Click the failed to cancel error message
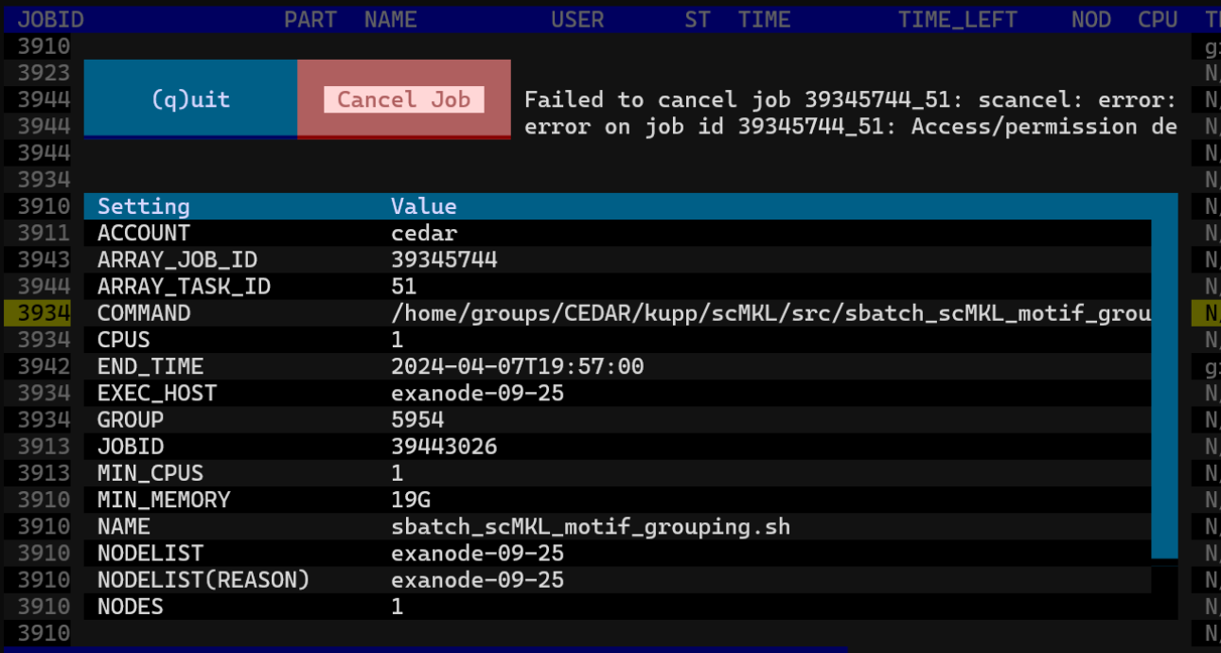The image size is (1221, 653). [x=850, y=114]
